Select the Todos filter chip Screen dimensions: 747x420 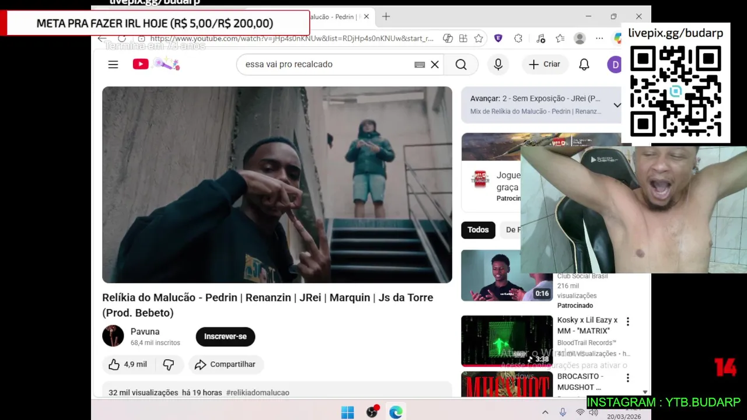[478, 230]
